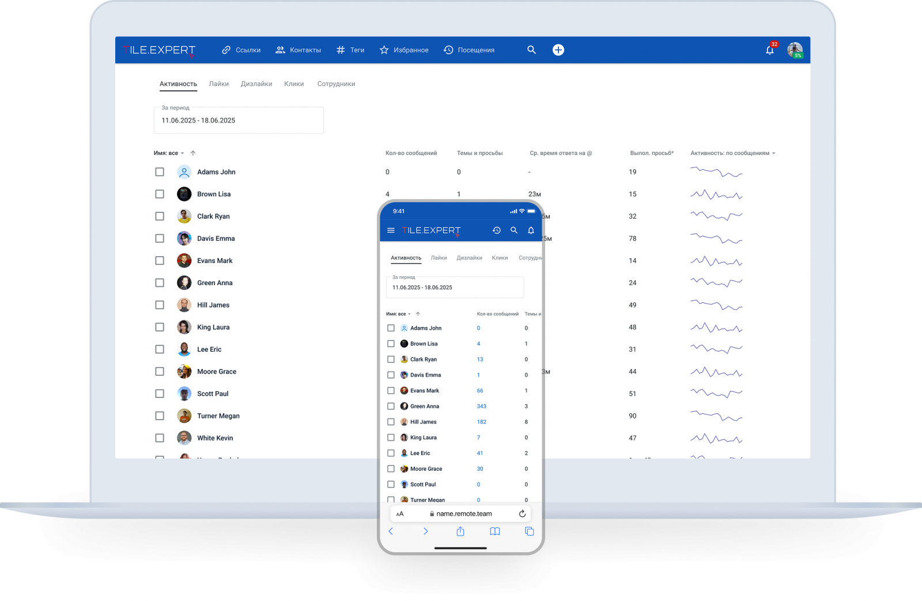This screenshot has height=601, width=922.
Task: Open bookmarks in the phone browser
Action: point(495,531)
